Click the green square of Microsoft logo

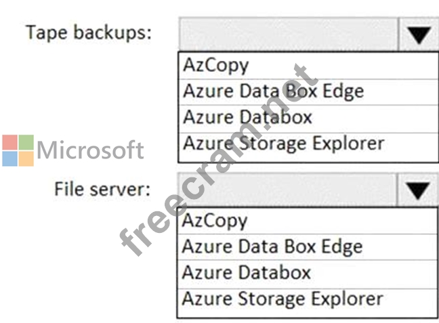click(26, 142)
